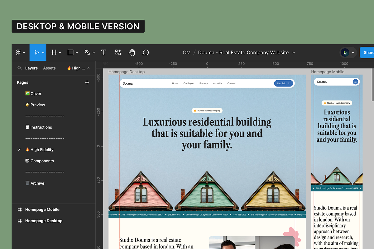Viewport: 374px width, 249px height.
Task: Click the desktop hero headline text
Action: pos(207,133)
